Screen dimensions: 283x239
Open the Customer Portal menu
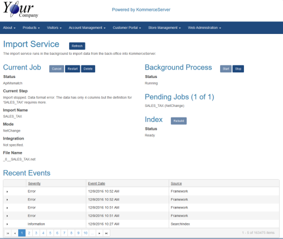[127, 28]
